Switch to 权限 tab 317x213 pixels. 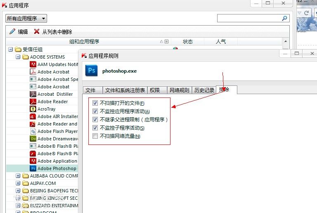(157, 90)
